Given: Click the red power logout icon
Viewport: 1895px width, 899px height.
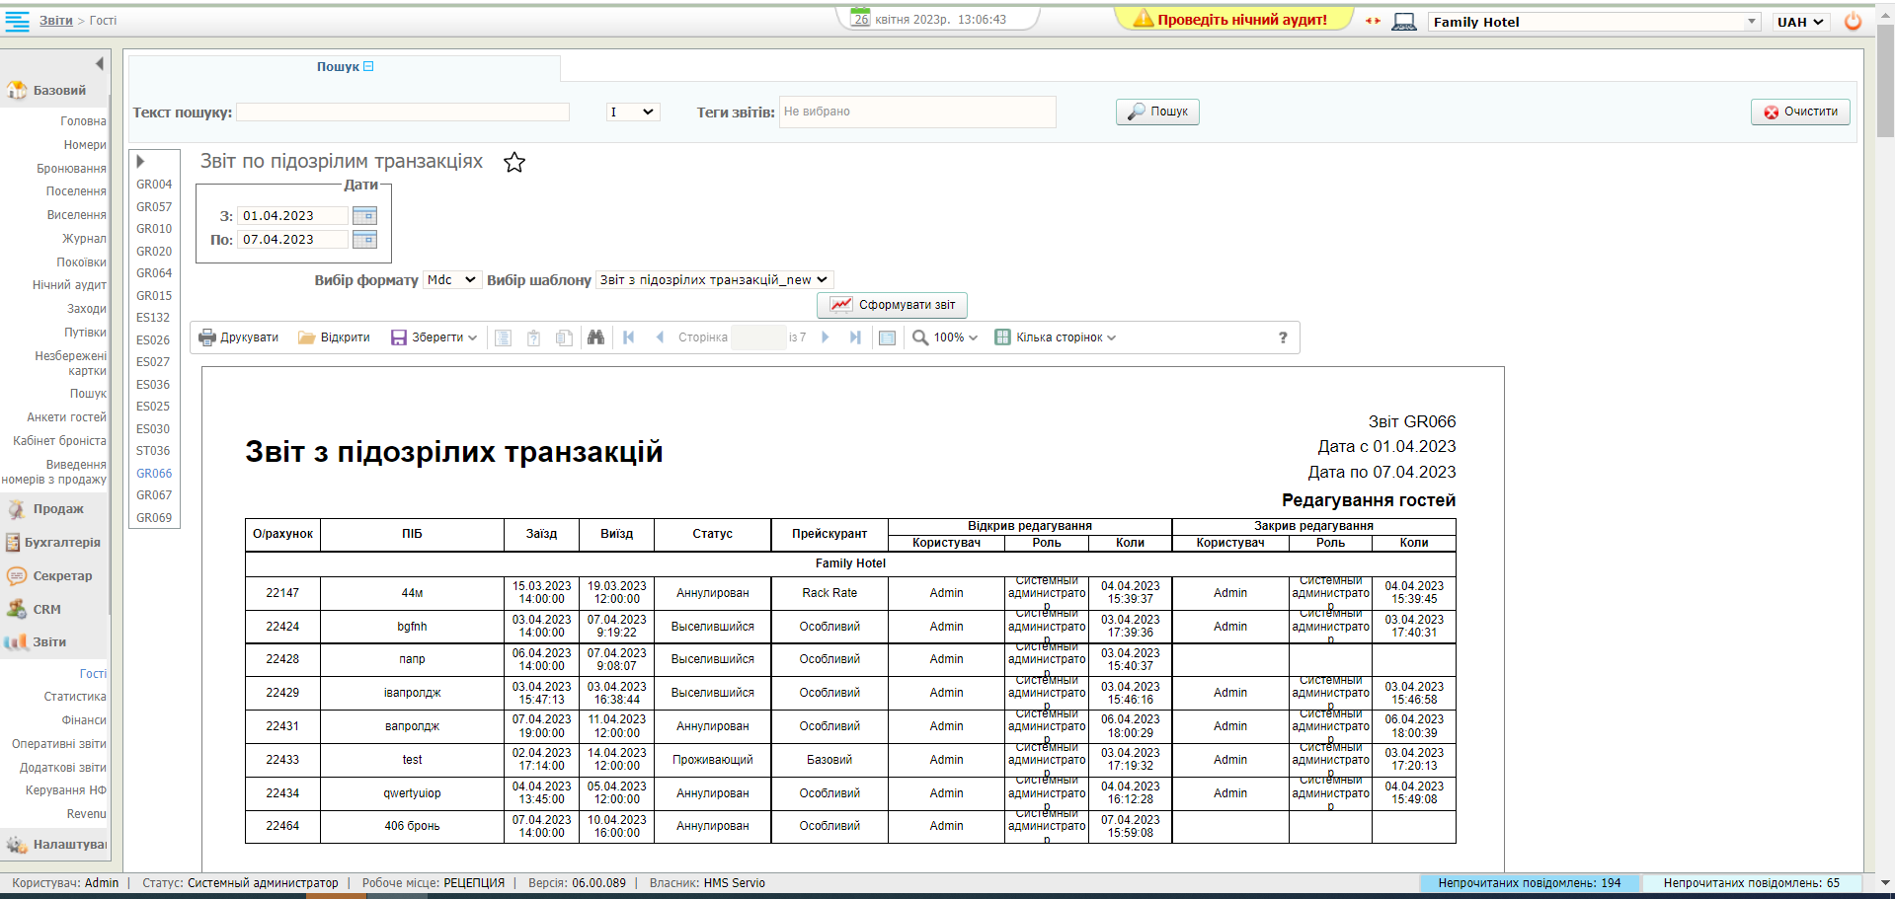Looking at the screenshot, I should click(x=1853, y=22).
